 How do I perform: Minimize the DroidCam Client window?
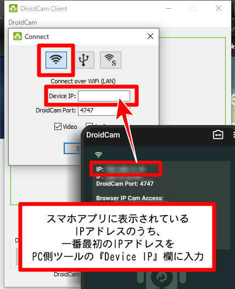click(169, 8)
